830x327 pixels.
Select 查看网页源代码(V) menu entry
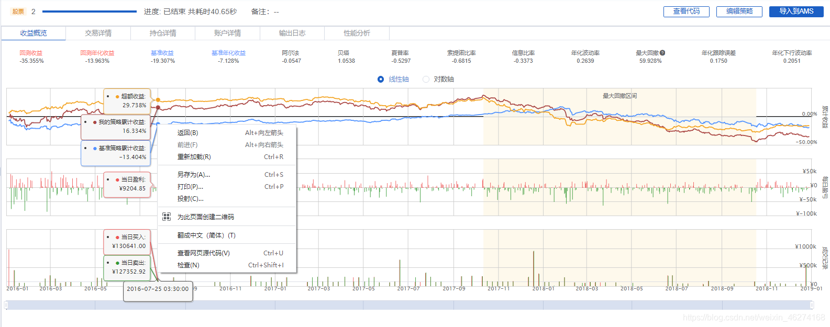[x=227, y=253]
